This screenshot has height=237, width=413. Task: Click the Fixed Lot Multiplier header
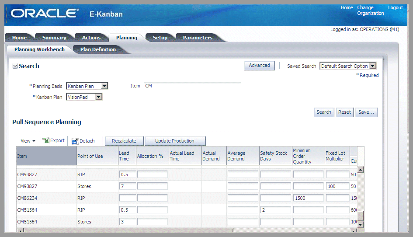click(337, 156)
